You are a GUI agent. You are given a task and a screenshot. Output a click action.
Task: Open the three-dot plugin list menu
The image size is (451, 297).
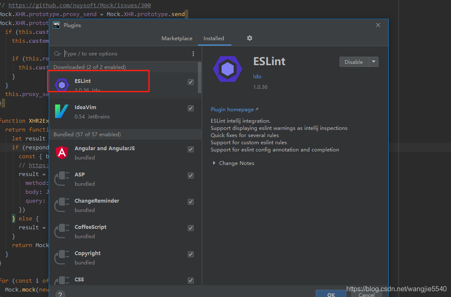coord(193,54)
